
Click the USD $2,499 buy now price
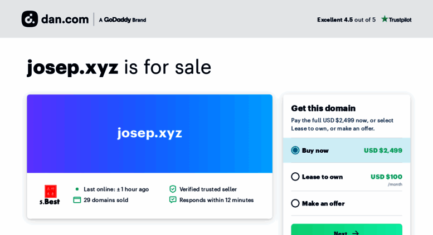pyautogui.click(x=383, y=151)
